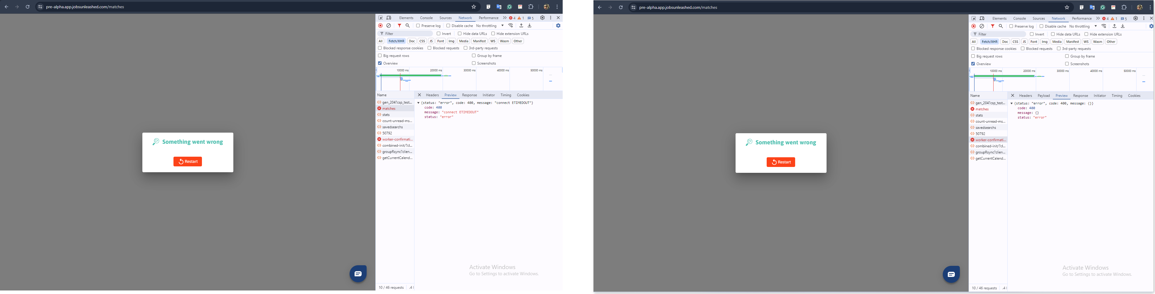
Task: Open network conditions wifi icon in the left DevTools
Action: coord(511,26)
